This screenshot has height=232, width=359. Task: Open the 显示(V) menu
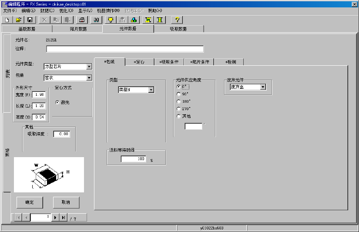[x=85, y=10]
